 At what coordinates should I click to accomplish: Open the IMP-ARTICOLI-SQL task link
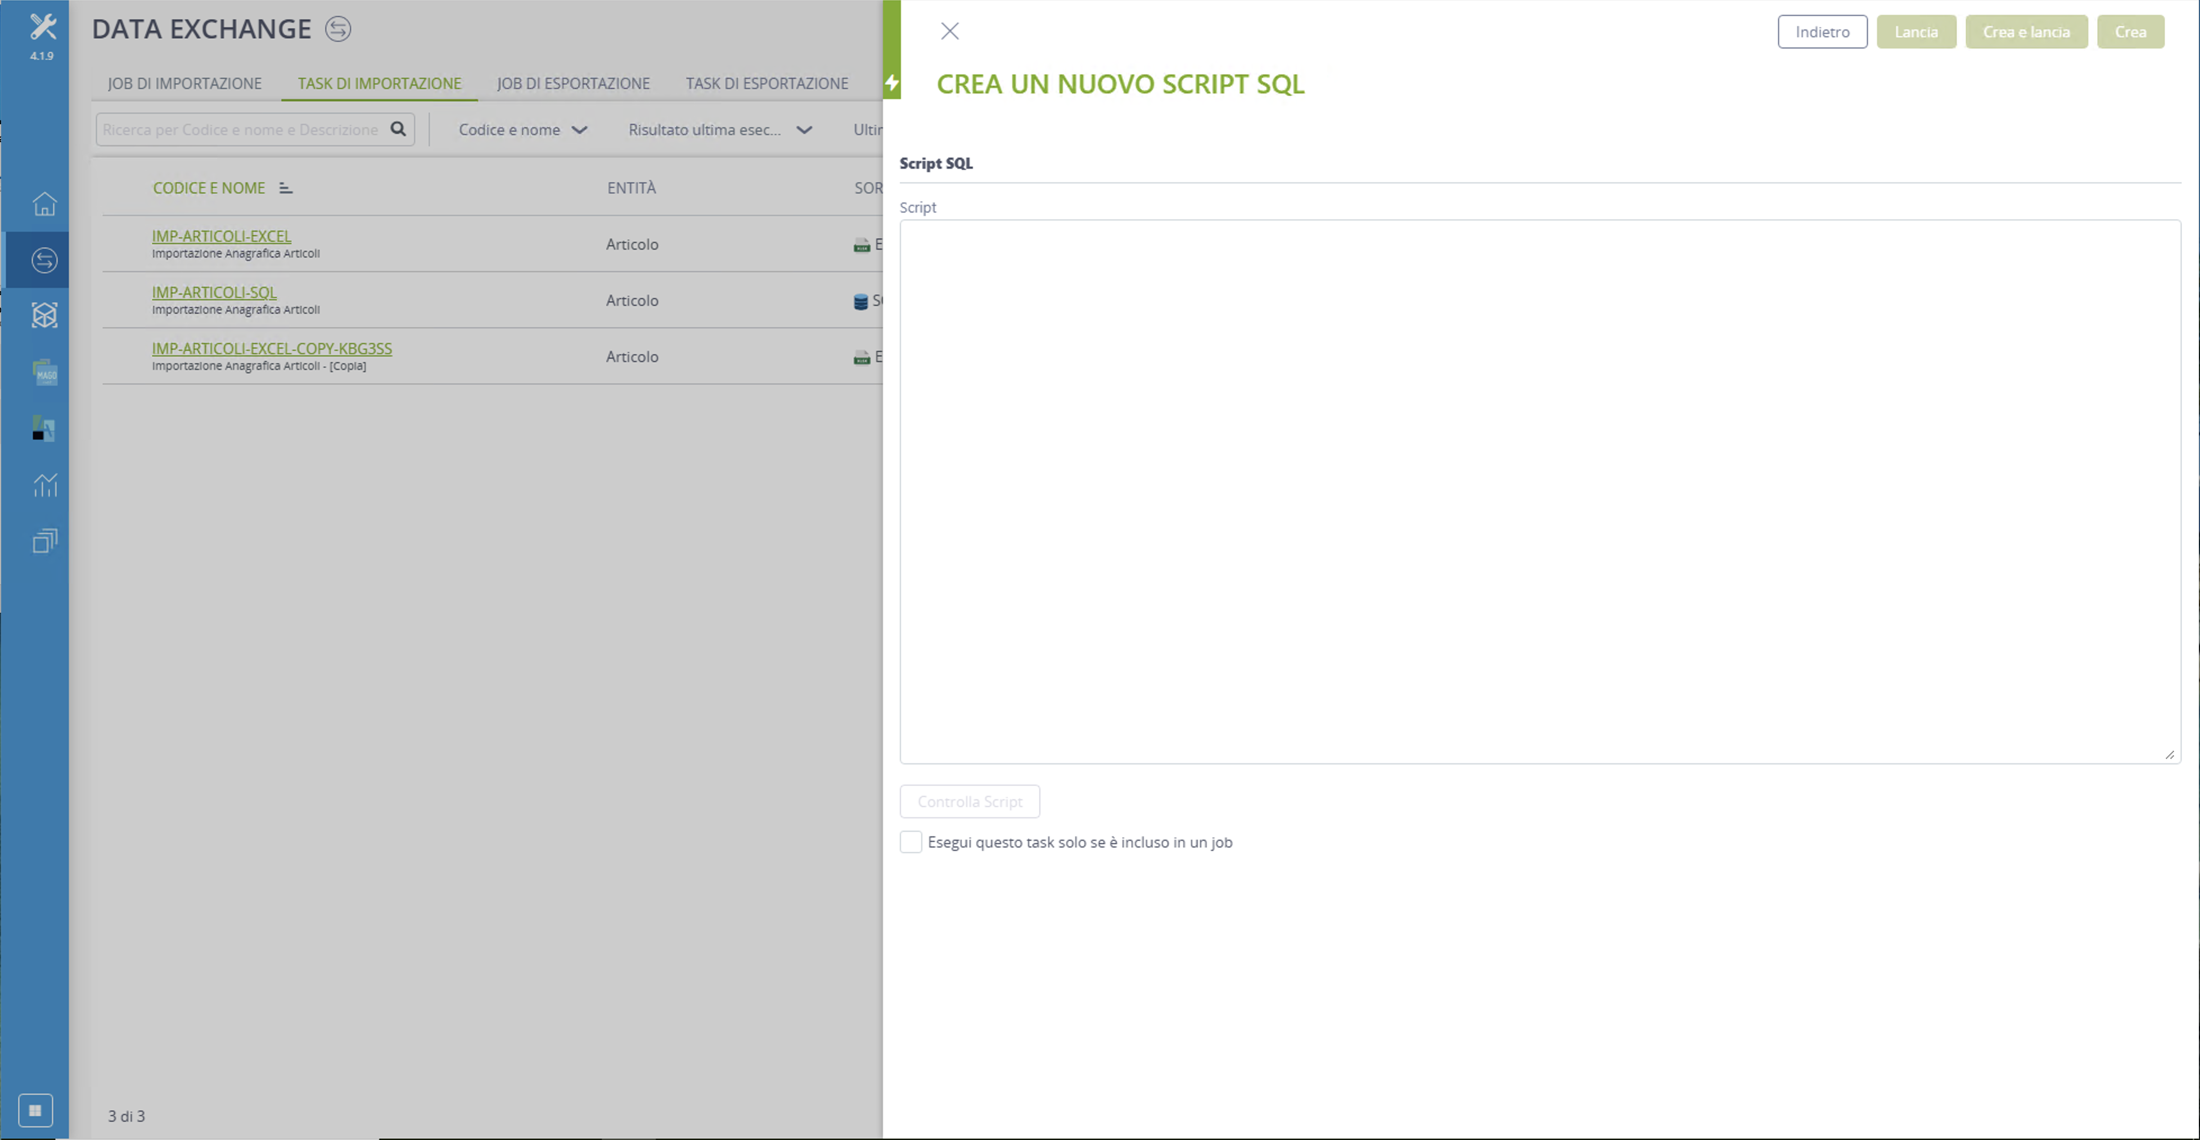(x=214, y=292)
